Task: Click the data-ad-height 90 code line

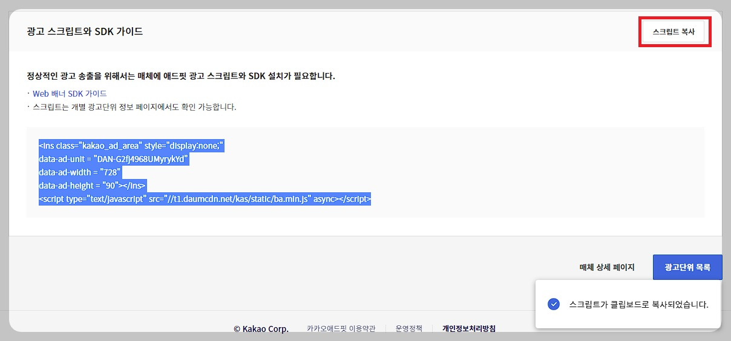Action: pos(93,186)
